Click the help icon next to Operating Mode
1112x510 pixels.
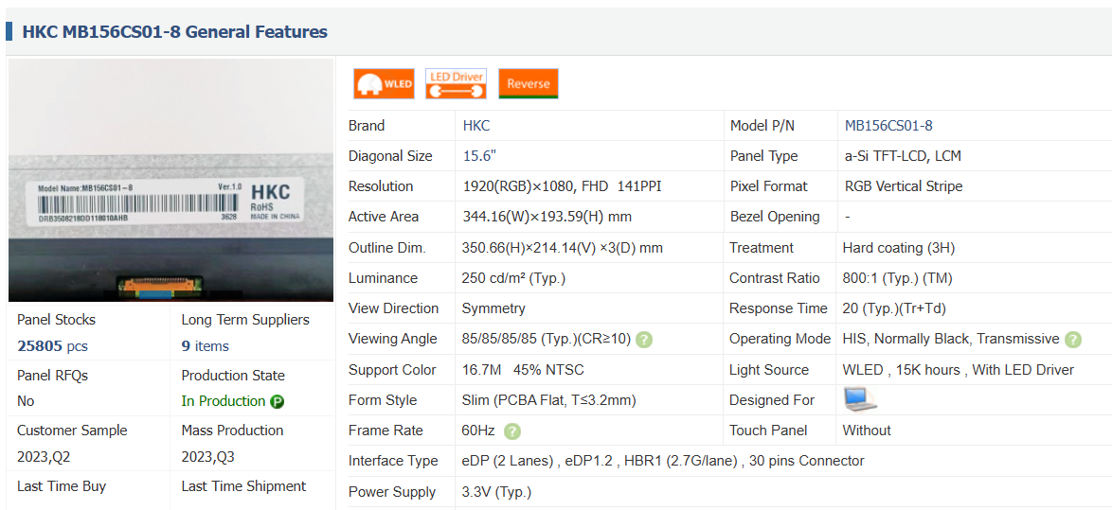point(1072,340)
